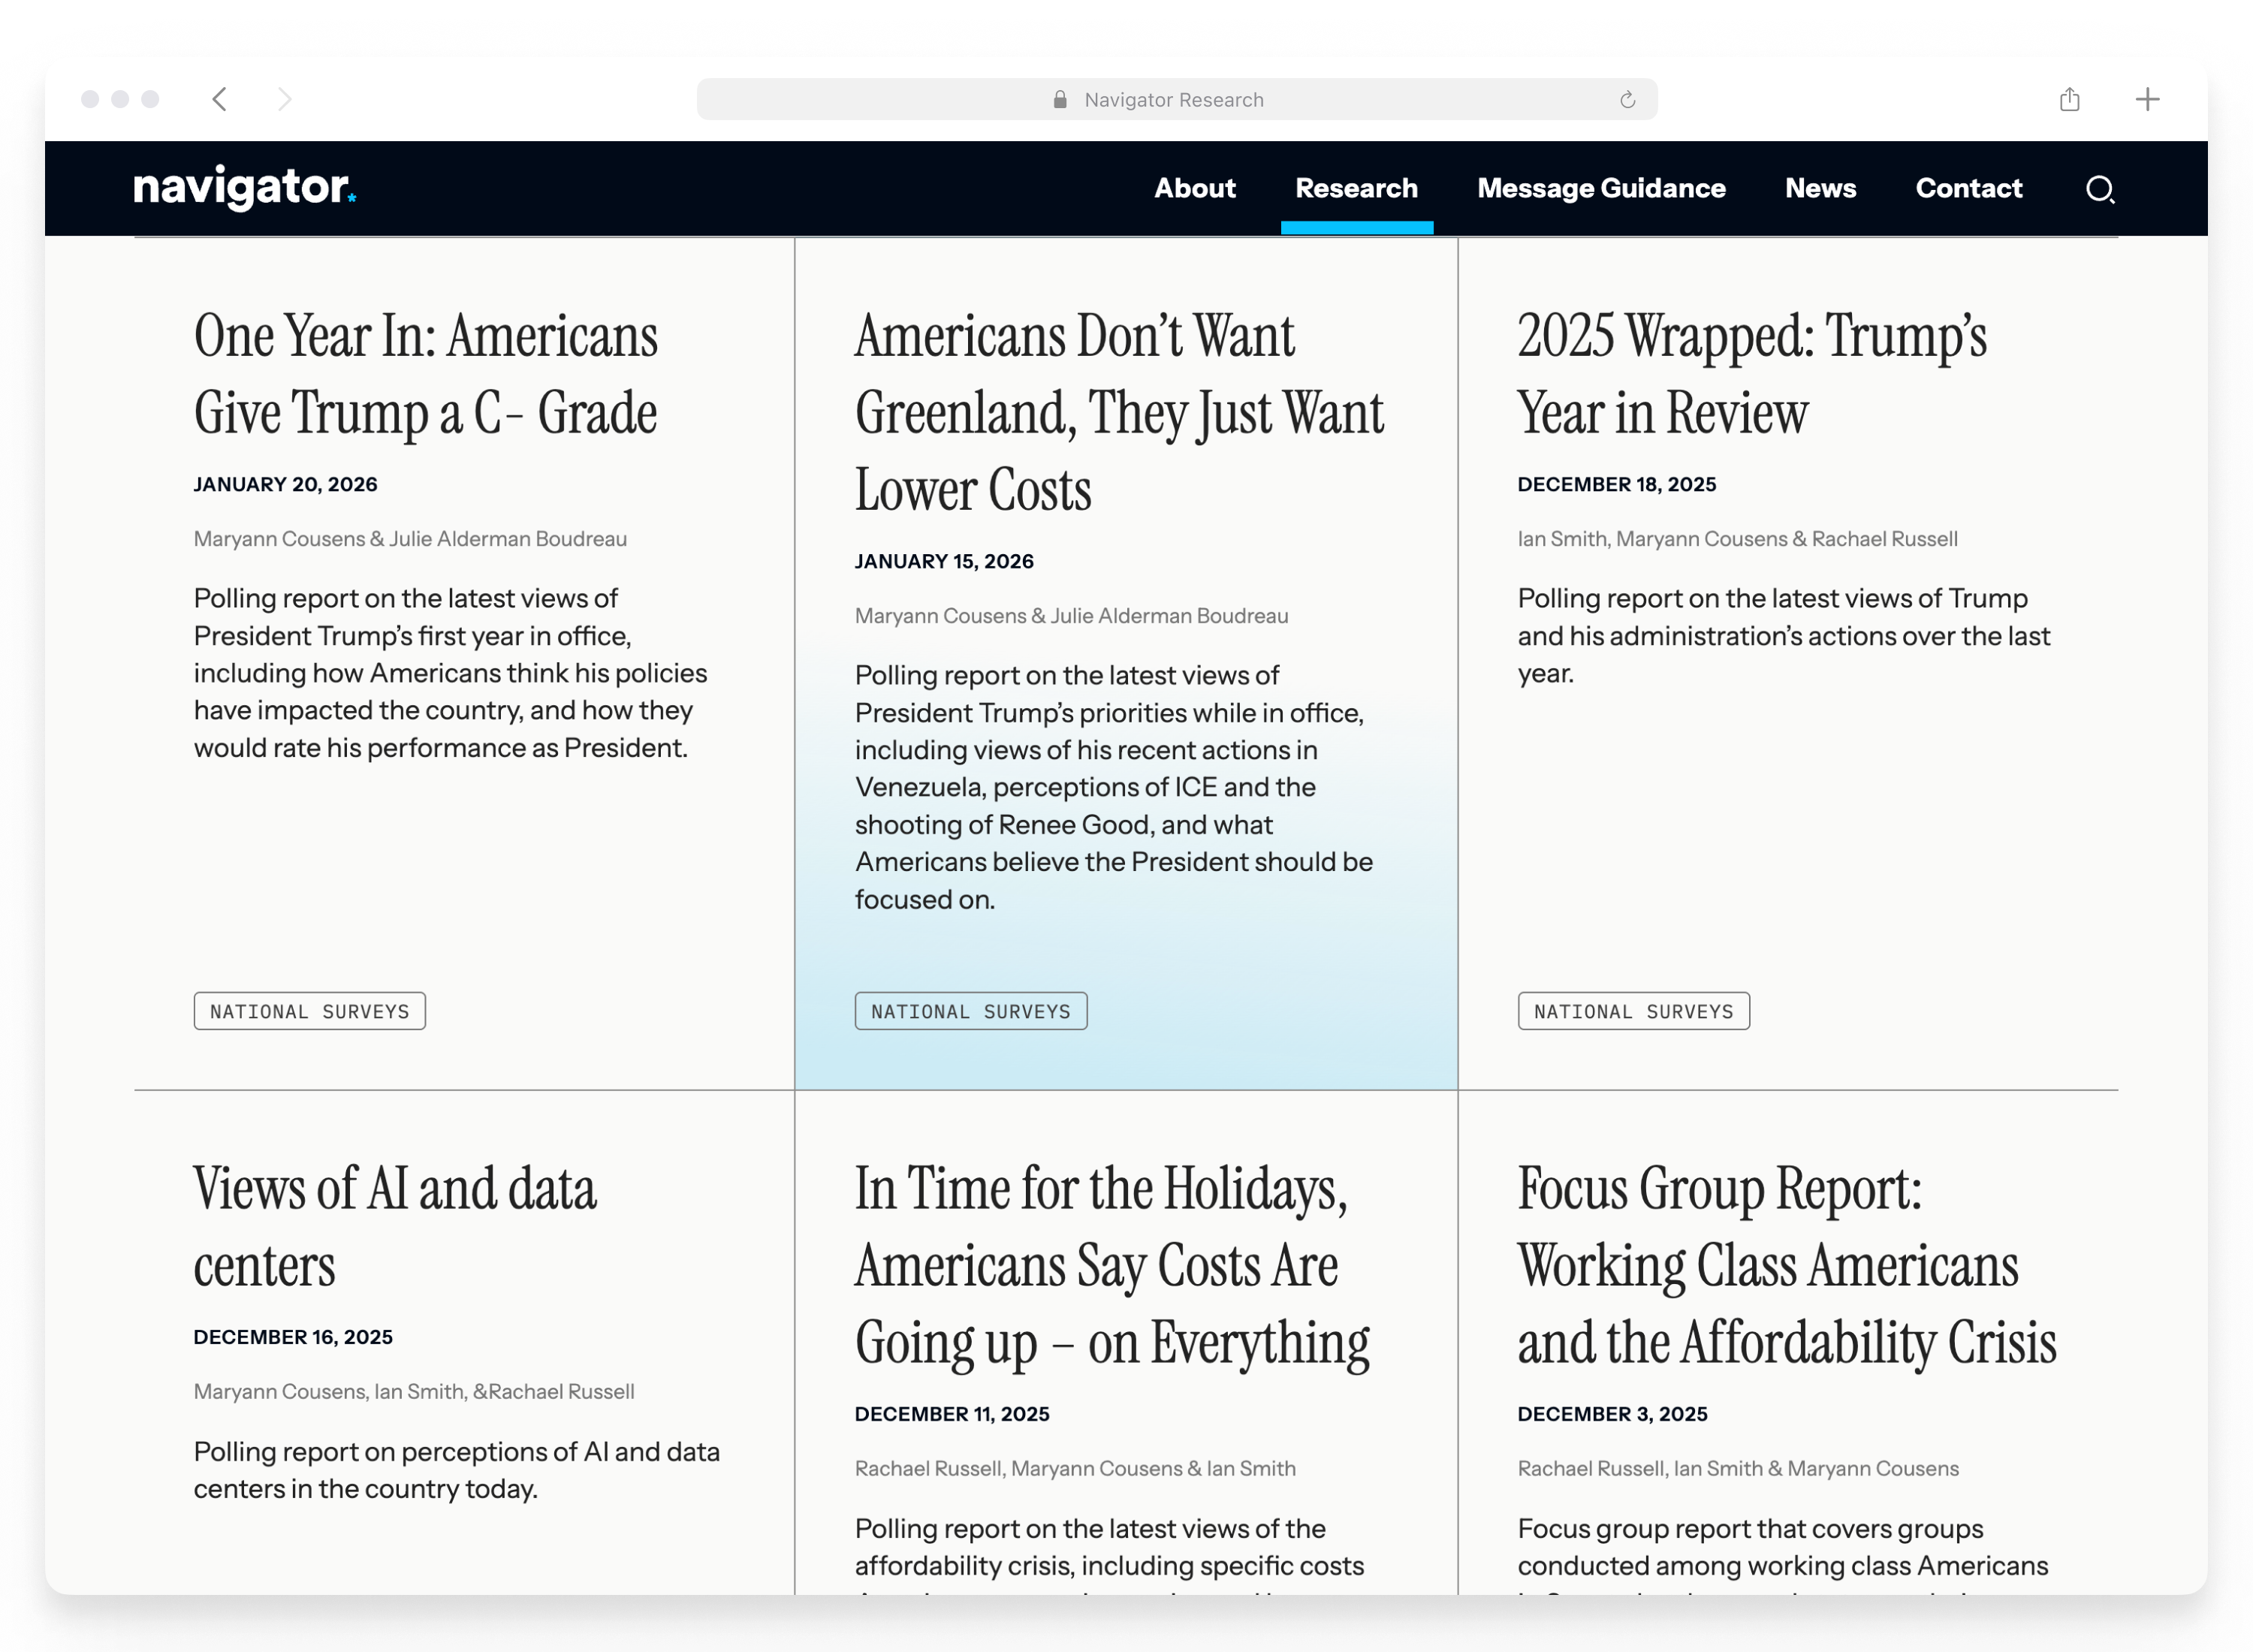Open a new tab with the plus icon

pyautogui.click(x=2146, y=99)
